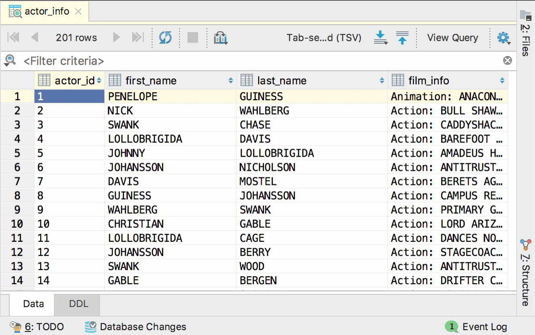Toggle sorting on first_name column

click(230, 80)
